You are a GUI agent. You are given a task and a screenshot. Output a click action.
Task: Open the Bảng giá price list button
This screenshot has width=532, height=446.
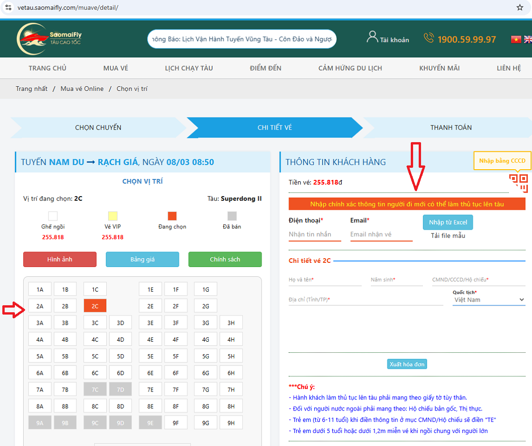(142, 260)
